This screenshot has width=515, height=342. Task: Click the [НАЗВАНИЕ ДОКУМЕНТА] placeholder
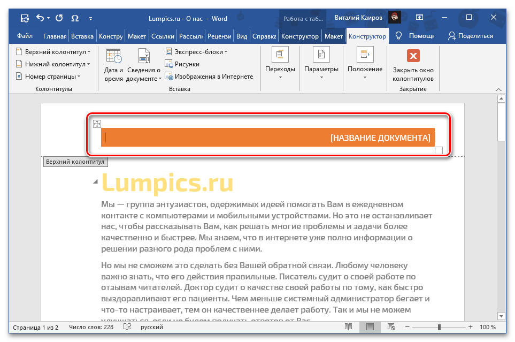[380, 138]
